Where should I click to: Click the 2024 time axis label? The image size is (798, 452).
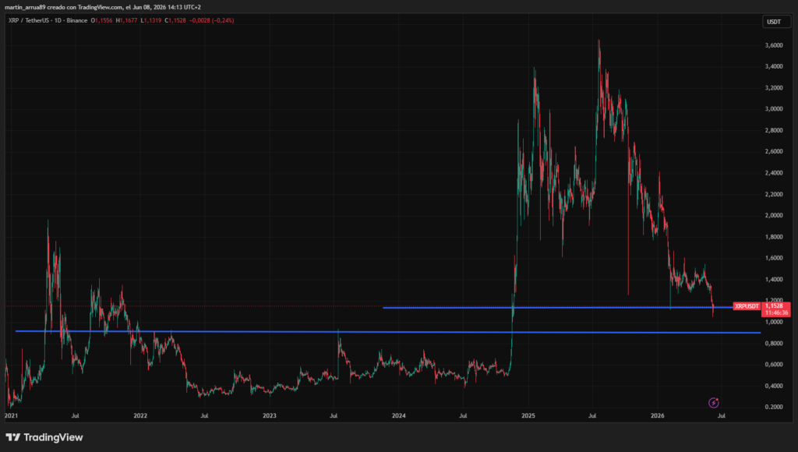pyautogui.click(x=399, y=416)
